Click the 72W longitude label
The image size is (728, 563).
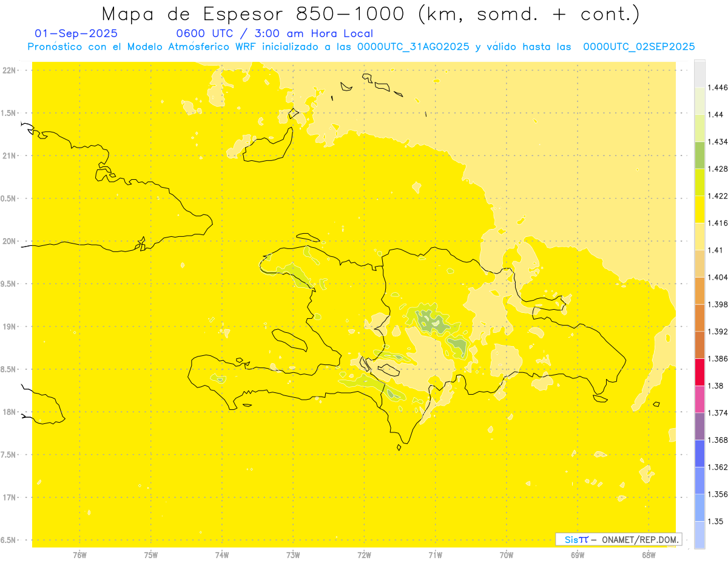point(364,554)
